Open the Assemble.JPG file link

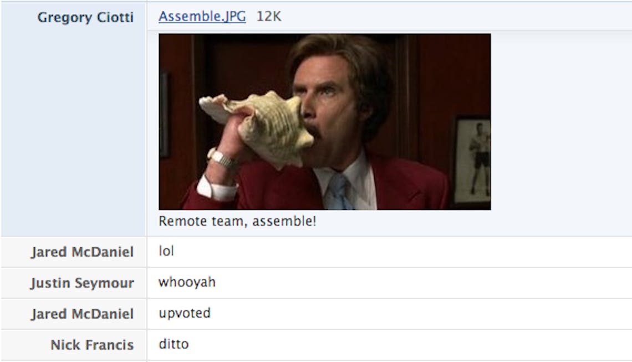coord(202,17)
